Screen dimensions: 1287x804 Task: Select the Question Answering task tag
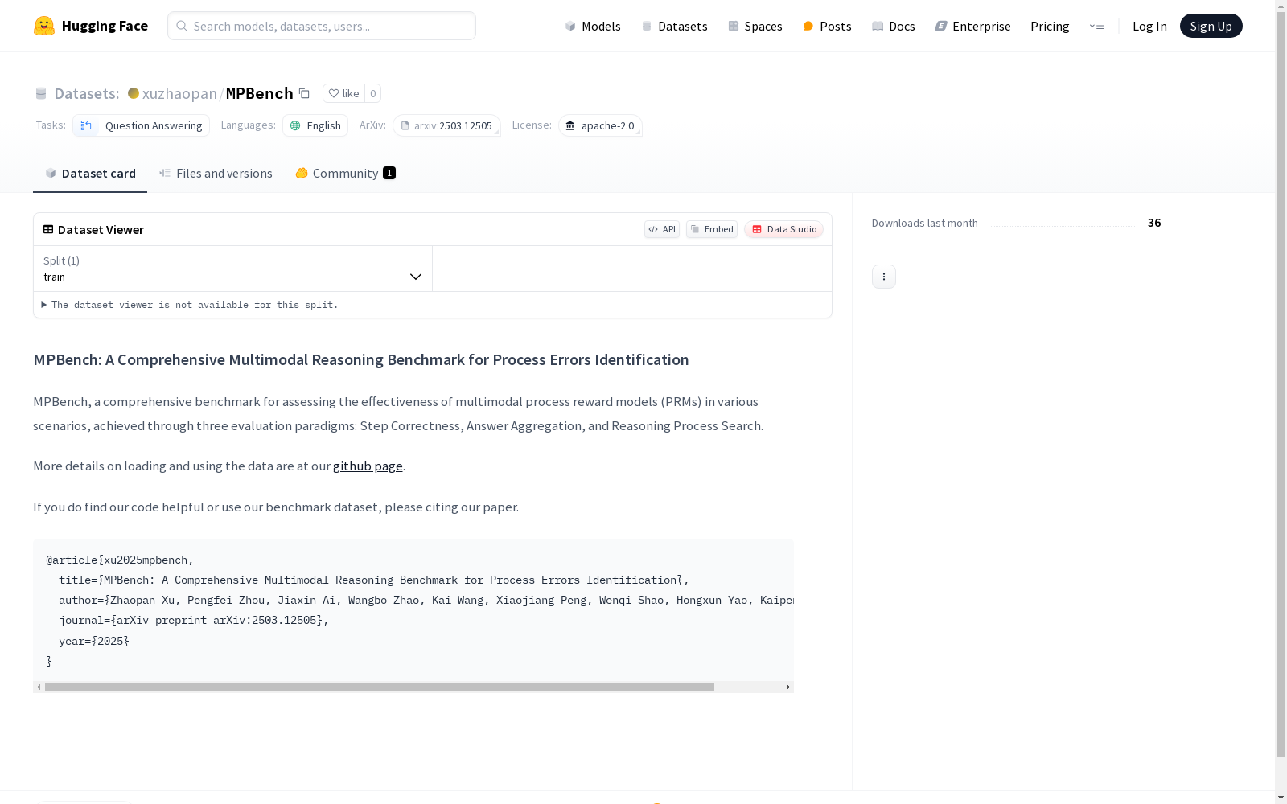tap(142, 125)
